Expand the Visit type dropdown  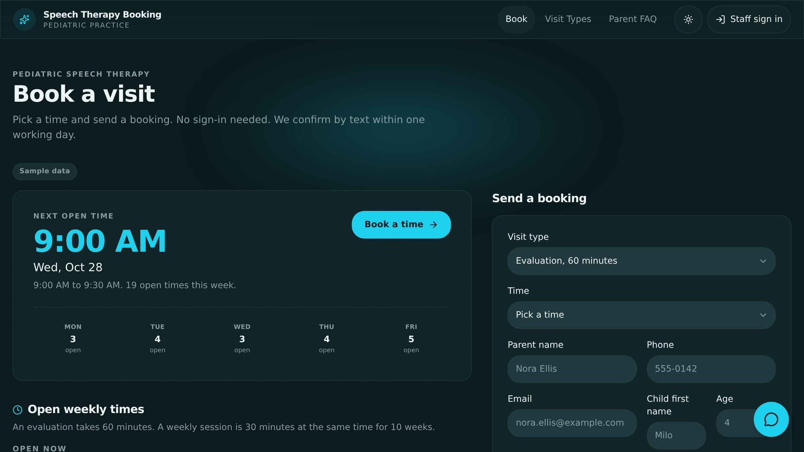641,261
